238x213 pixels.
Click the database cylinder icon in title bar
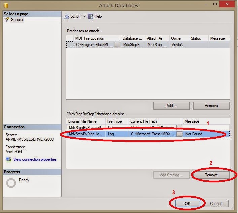[x=6, y=5]
